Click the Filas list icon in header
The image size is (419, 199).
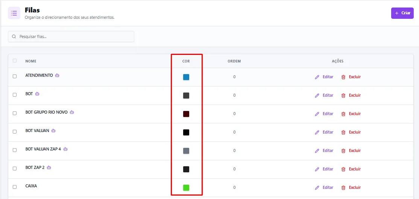click(x=14, y=13)
